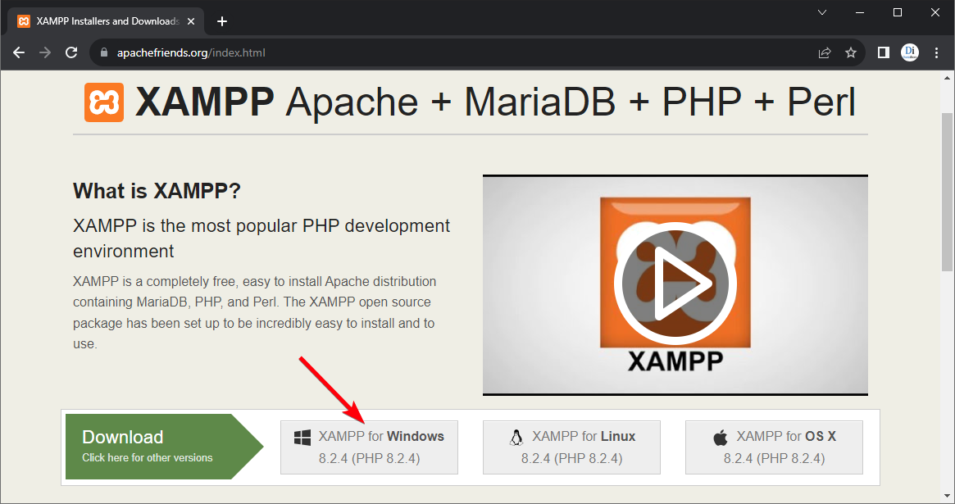Click the padlock site info icon
Viewport: 955px width, 504px height.
[x=103, y=53]
